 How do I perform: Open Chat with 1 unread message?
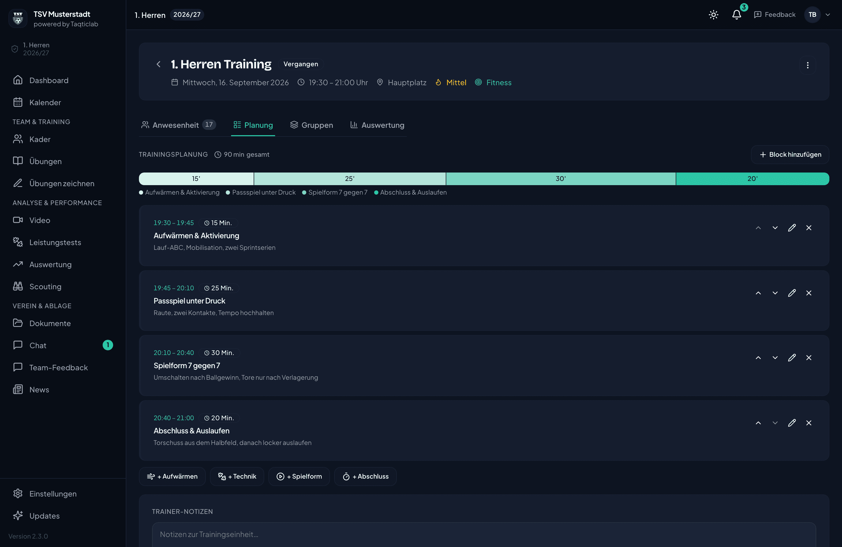point(63,346)
